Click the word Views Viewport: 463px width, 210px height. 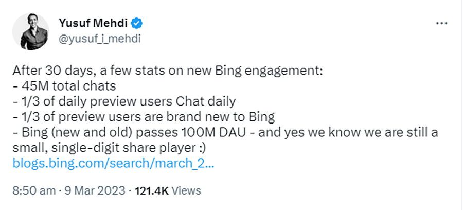point(186,191)
